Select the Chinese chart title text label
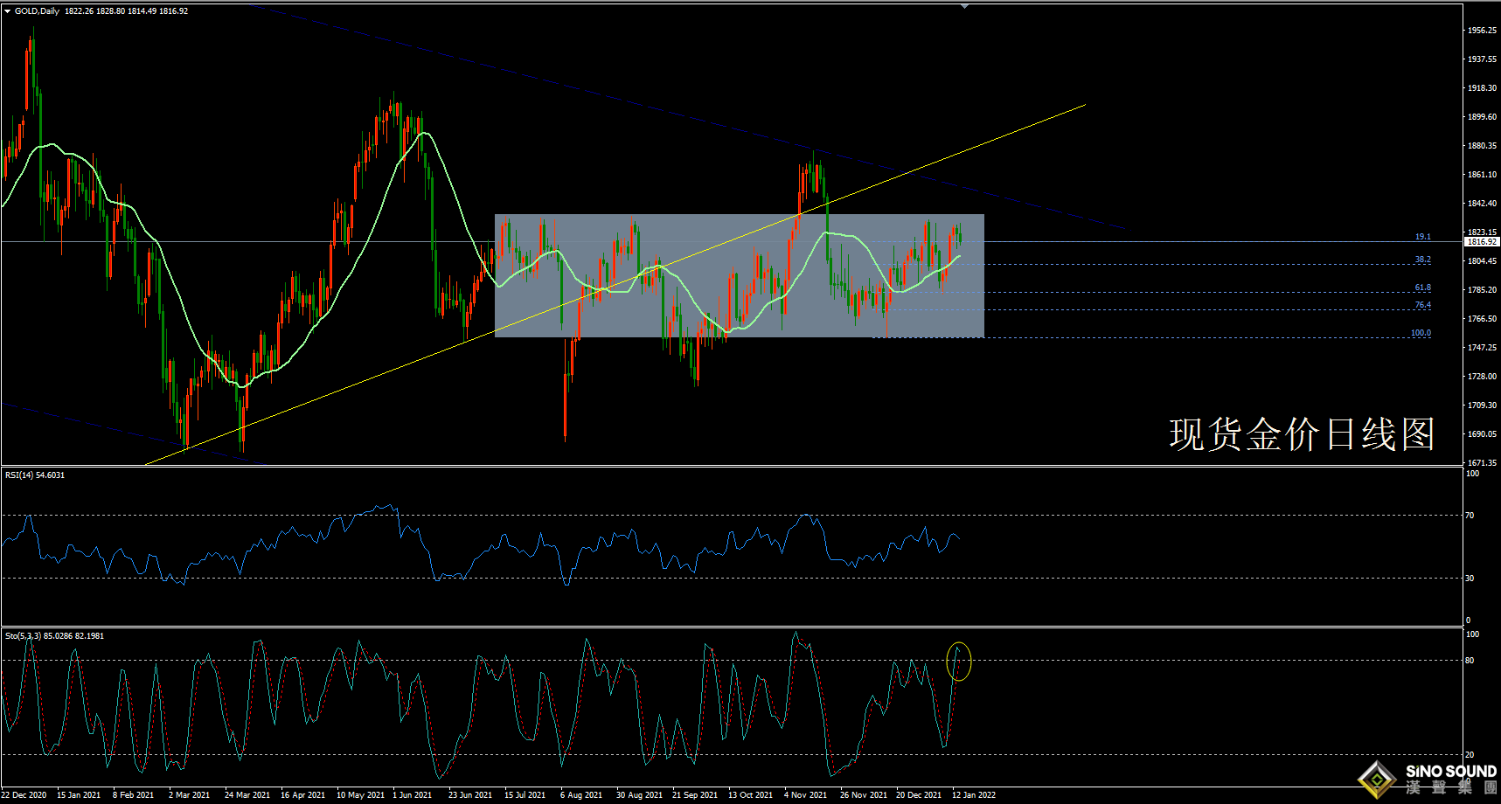The width and height of the screenshot is (1501, 804). tap(1302, 434)
